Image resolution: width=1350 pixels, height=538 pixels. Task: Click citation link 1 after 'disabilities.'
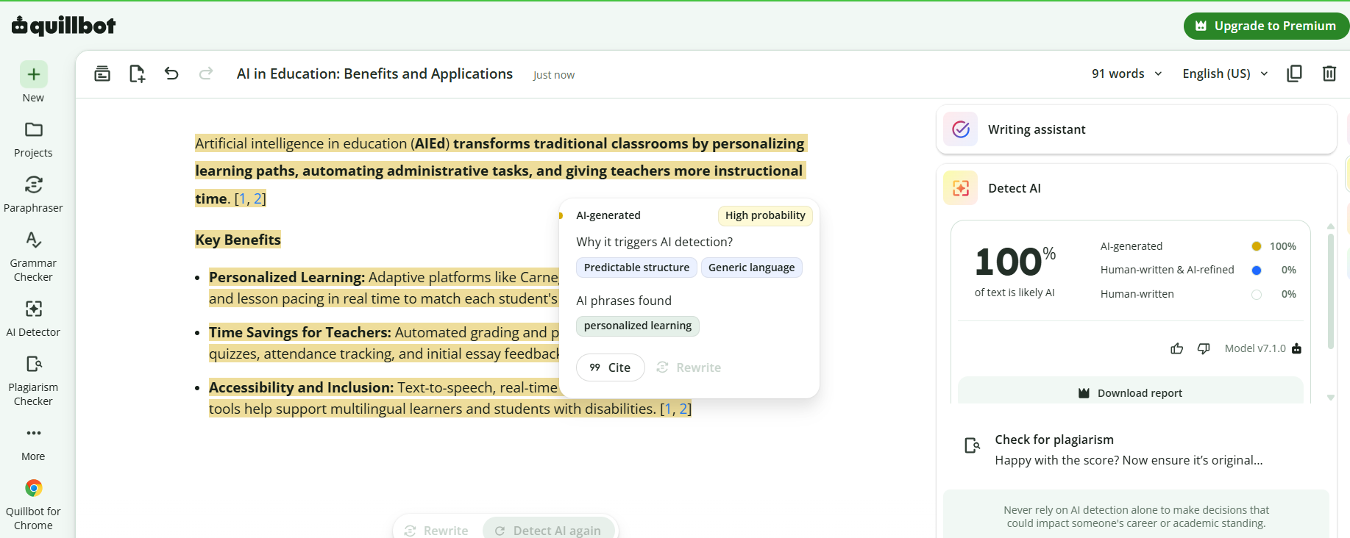(x=668, y=409)
